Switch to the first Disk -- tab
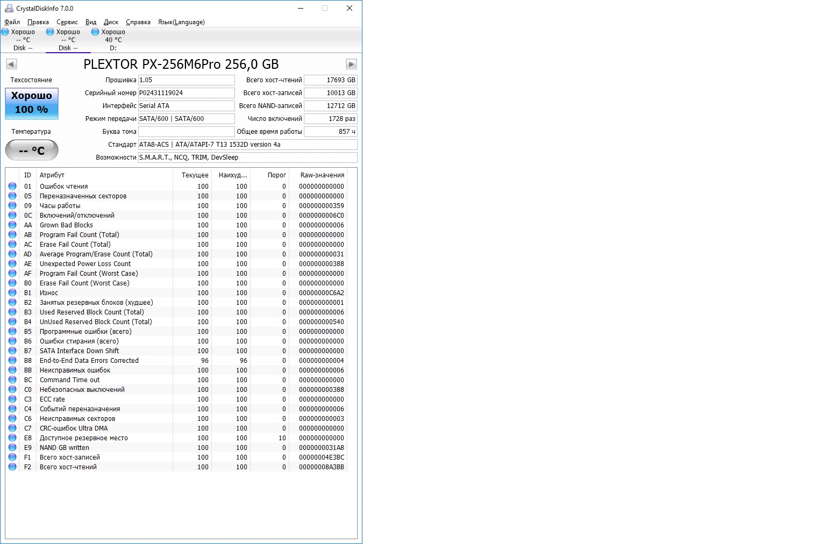This screenshot has height=544, width=826. (23, 40)
